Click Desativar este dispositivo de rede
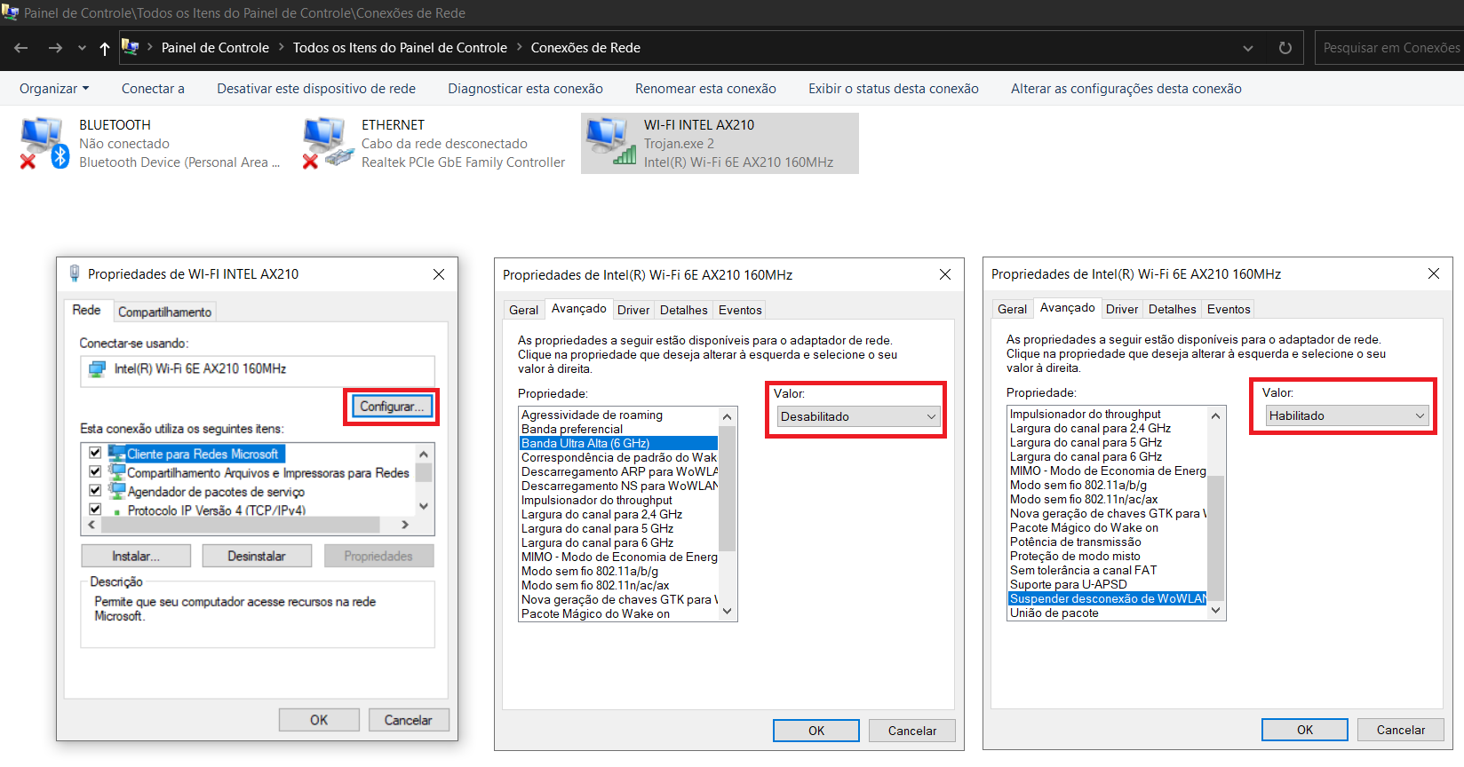The image size is (1464, 767). click(316, 89)
